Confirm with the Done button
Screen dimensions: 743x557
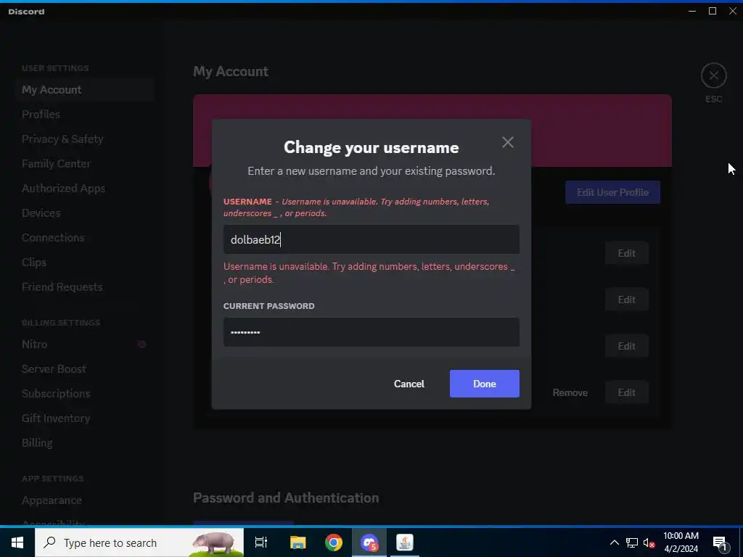(x=484, y=384)
